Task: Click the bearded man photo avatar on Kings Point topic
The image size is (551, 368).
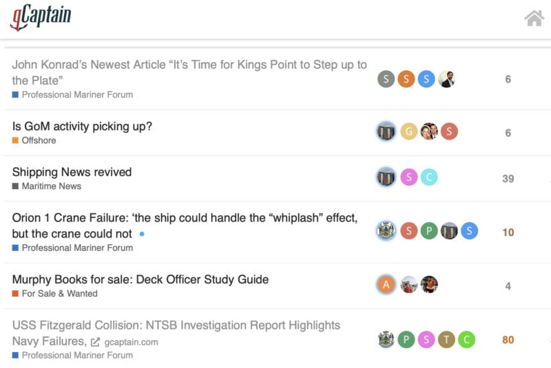Action: click(446, 79)
